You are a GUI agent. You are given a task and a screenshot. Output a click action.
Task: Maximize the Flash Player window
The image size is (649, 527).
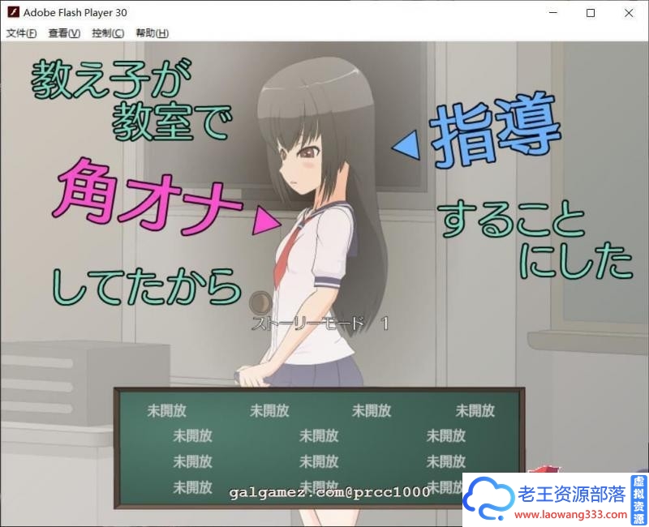point(591,13)
